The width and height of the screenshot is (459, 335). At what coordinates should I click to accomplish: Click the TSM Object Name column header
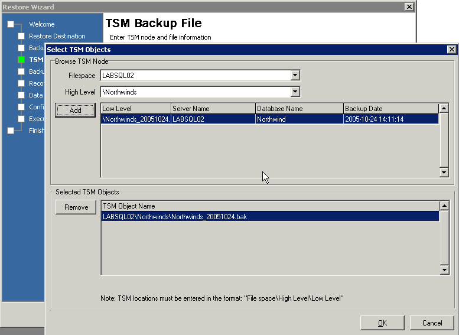[270, 206]
